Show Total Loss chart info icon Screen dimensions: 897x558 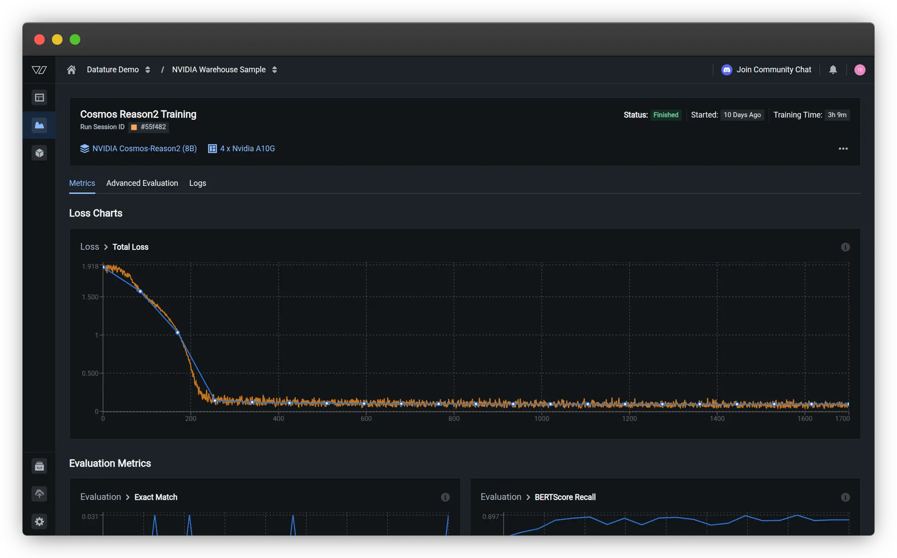point(845,247)
